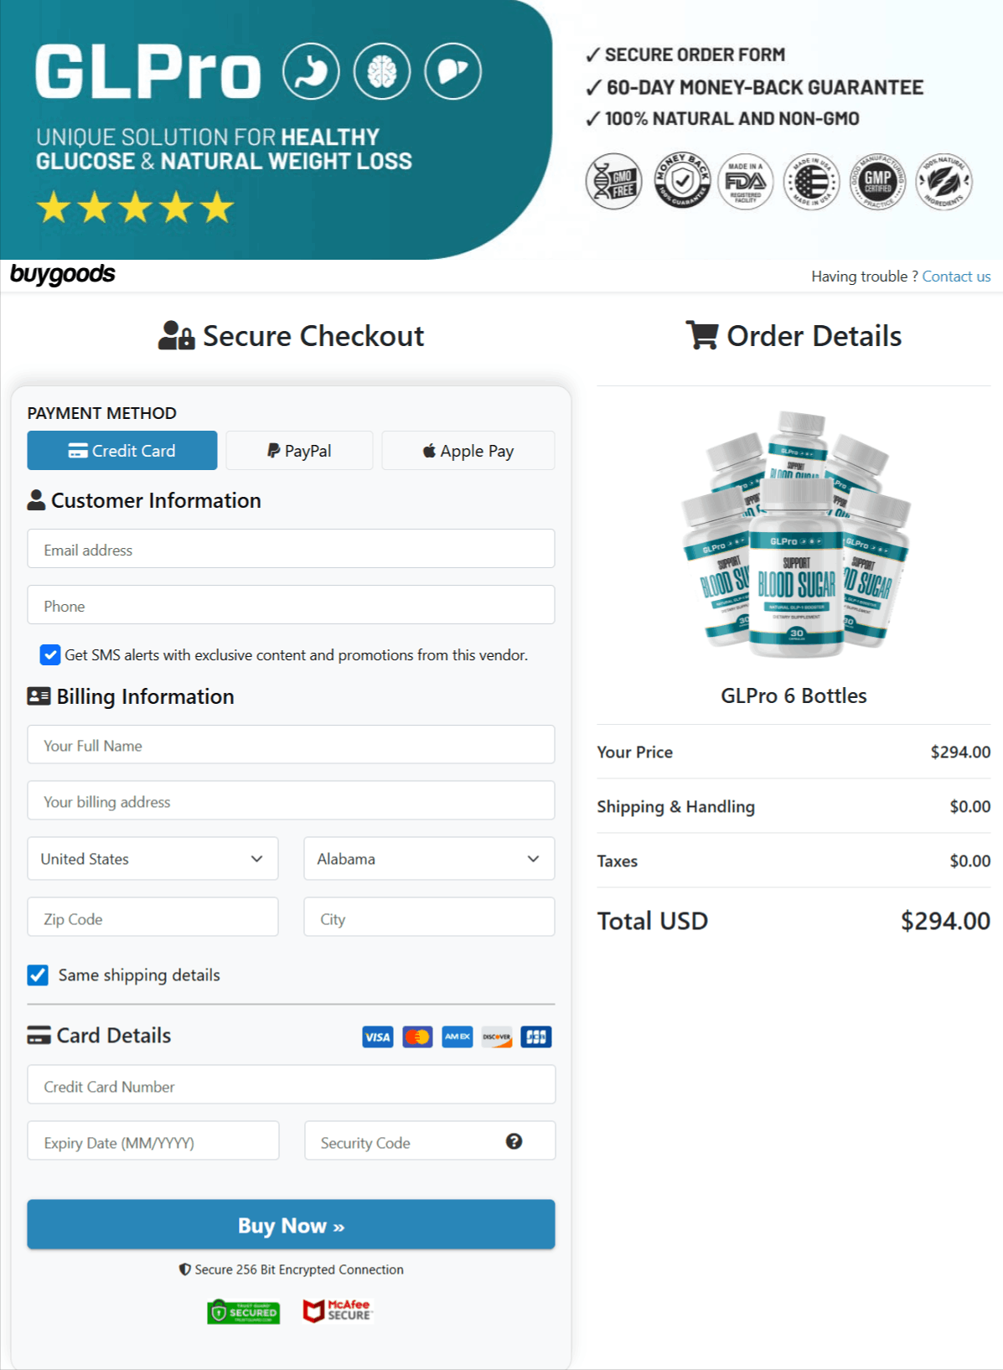
Task: Focus the Credit Card Number field
Action: (291, 1085)
